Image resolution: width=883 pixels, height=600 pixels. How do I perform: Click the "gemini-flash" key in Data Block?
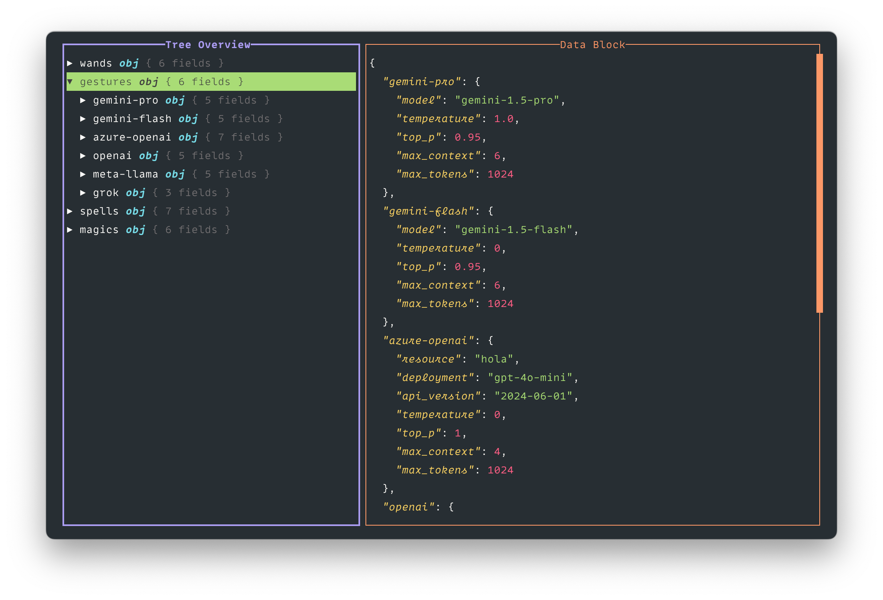click(428, 211)
